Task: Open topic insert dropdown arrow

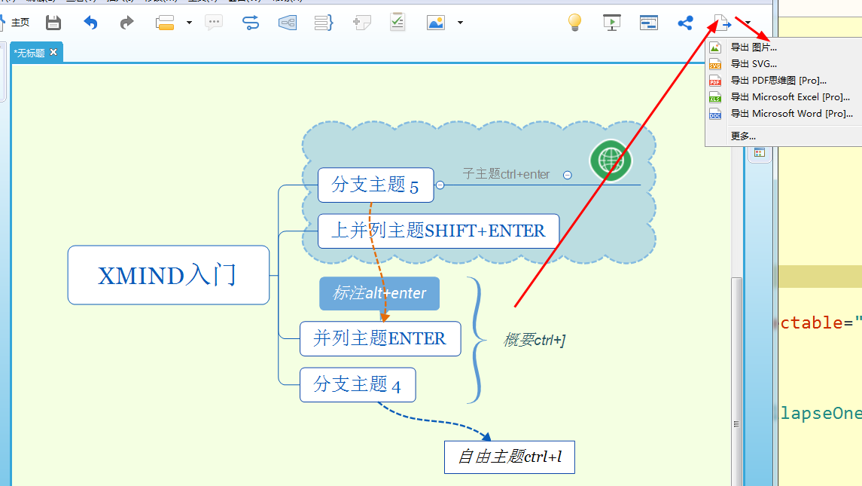Action: [189, 23]
